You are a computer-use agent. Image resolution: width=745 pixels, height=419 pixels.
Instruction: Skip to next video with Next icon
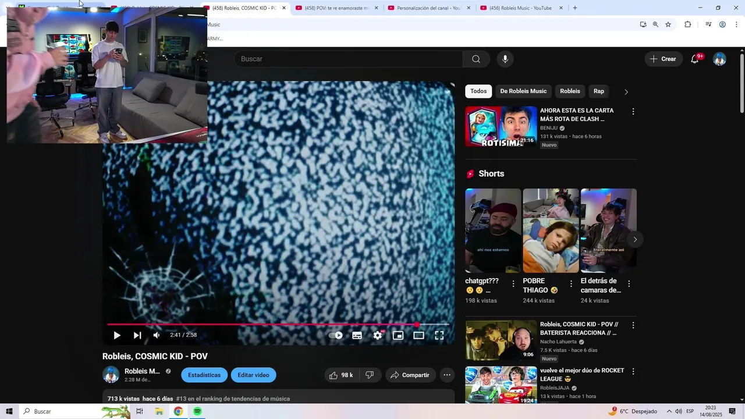(x=137, y=335)
